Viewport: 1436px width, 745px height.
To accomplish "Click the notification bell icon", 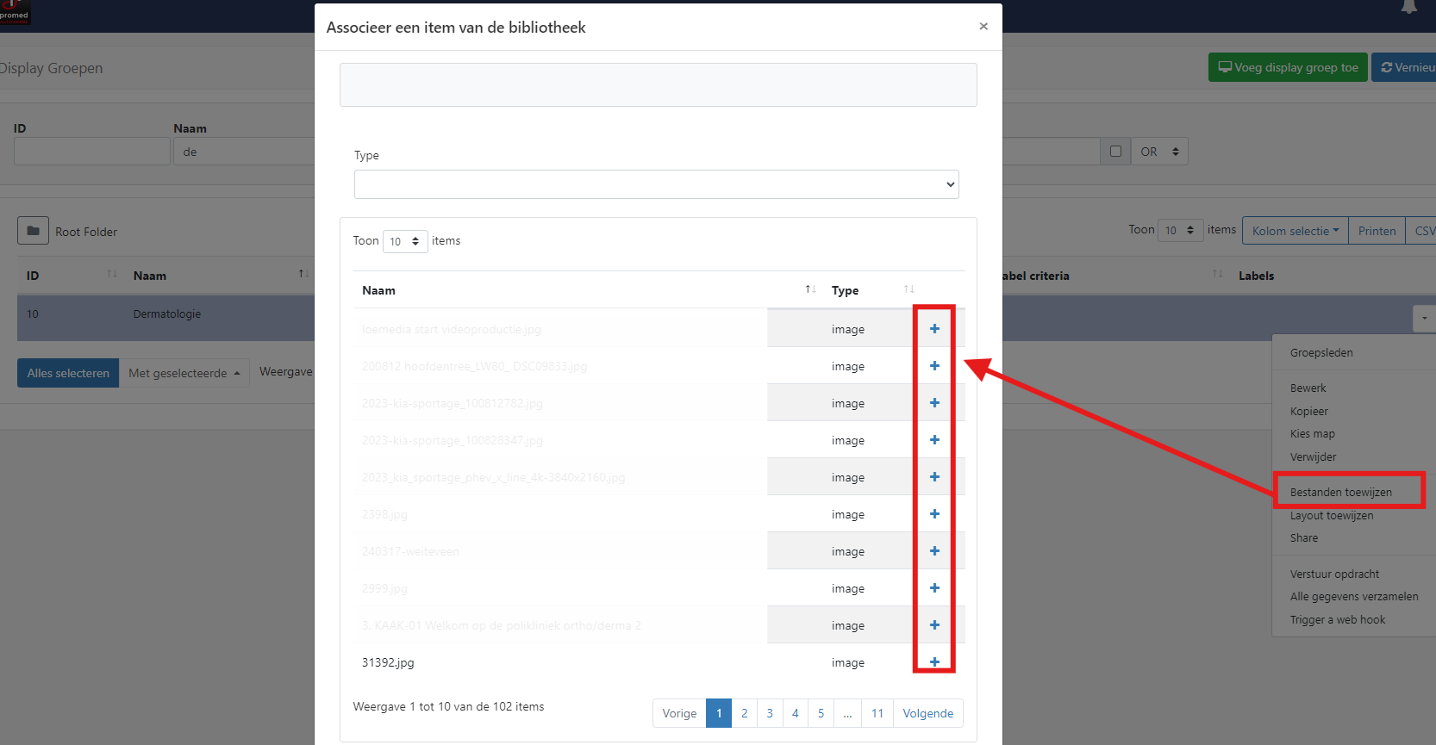I will pyautogui.click(x=1408, y=8).
